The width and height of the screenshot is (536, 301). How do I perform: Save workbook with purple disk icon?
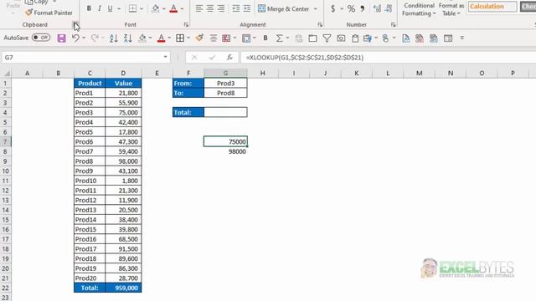click(61, 38)
